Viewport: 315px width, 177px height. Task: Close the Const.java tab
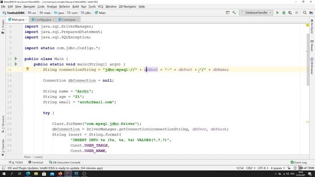point(78,20)
